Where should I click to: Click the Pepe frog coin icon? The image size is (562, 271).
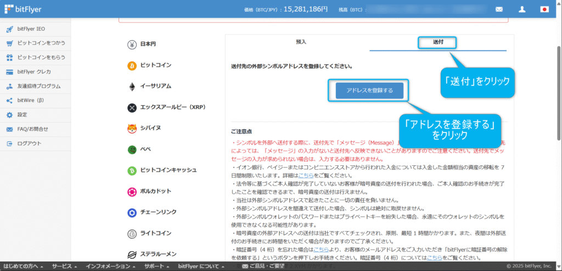pos(132,150)
